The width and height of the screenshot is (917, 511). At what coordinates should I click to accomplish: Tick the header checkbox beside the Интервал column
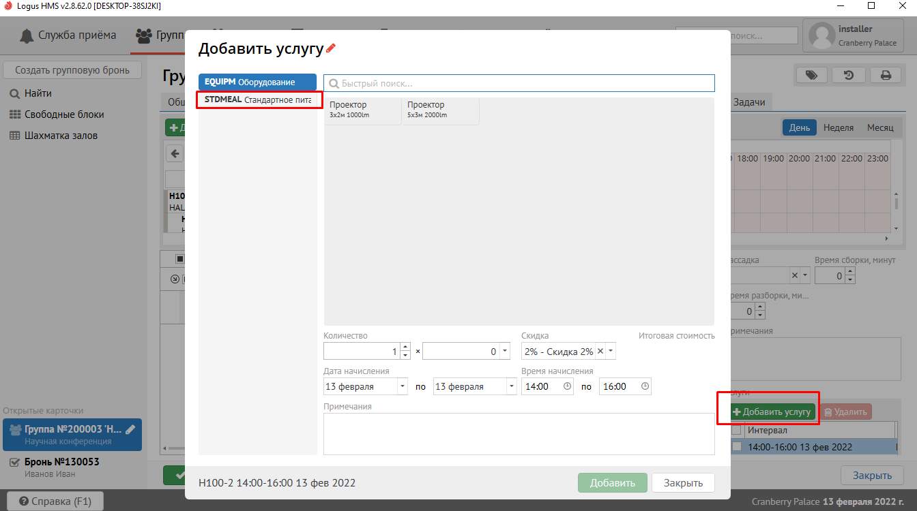[736, 430]
